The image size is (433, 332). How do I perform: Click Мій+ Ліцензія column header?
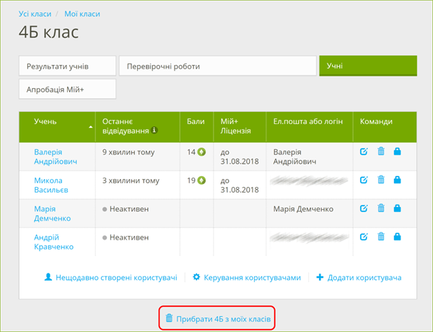pyautogui.click(x=240, y=127)
